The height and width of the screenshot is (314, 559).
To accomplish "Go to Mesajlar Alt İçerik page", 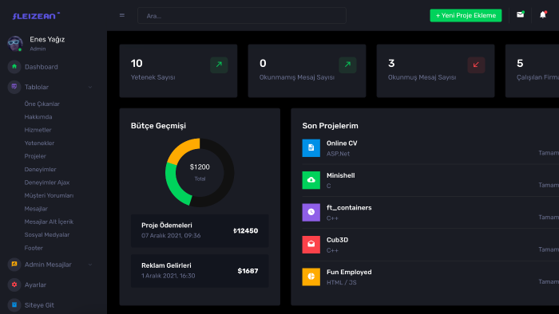I will coord(49,222).
